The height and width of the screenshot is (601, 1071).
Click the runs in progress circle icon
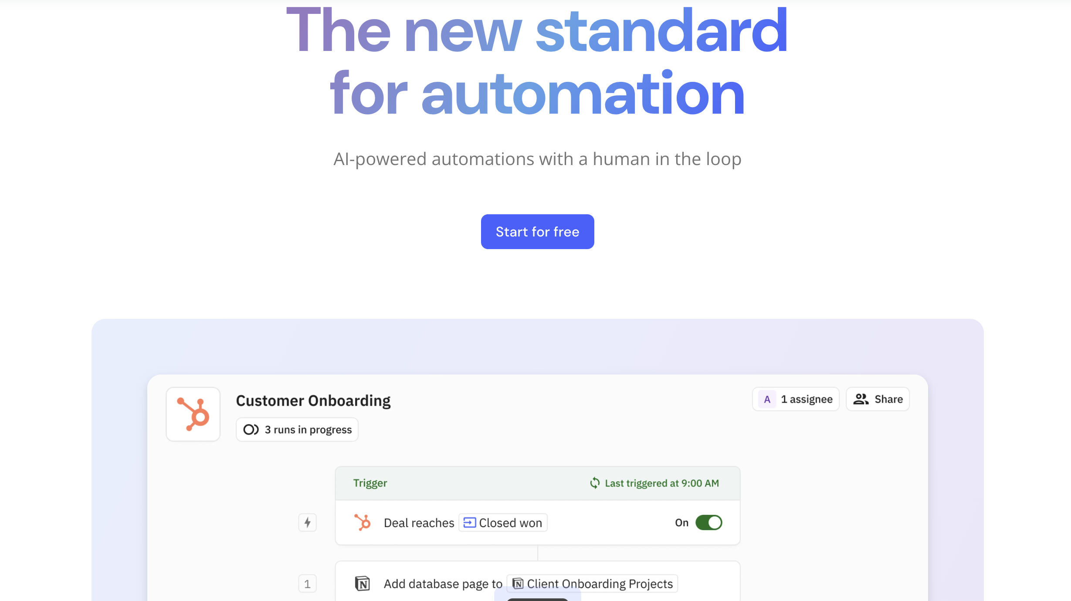(x=251, y=430)
